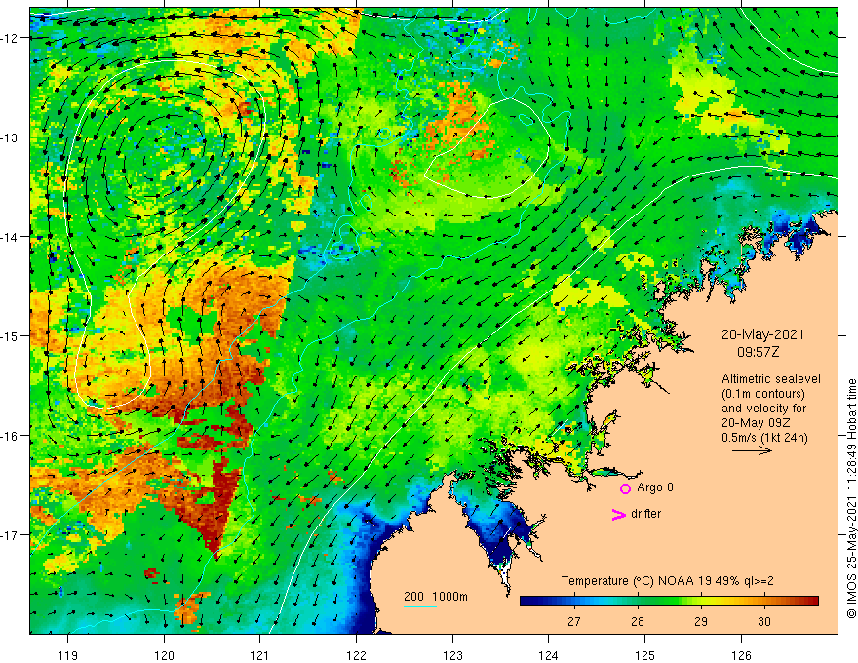Viewport: 858px width, 663px height.
Task: Click the temperature color bar legend
Action: (x=669, y=601)
